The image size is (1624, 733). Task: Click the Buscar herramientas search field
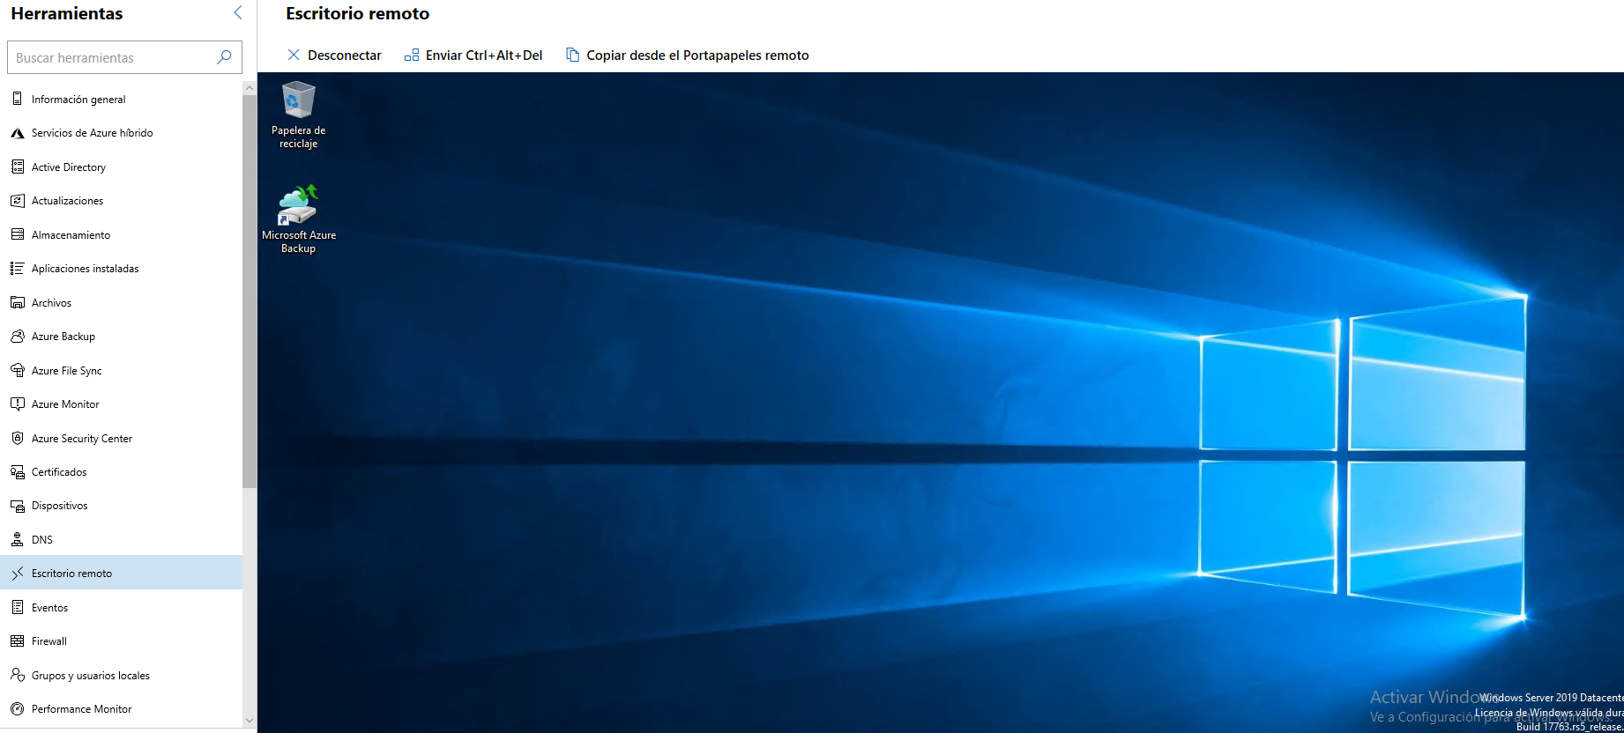point(110,57)
